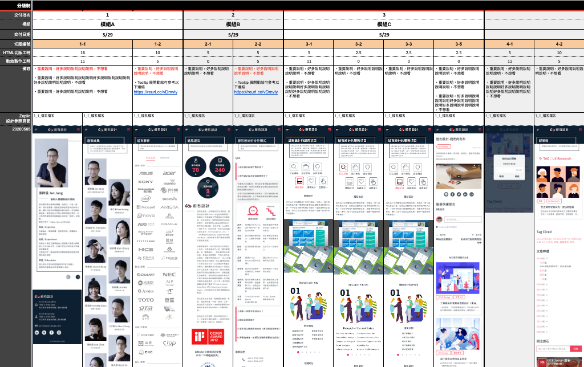This screenshot has height=367, width=584.
Task: Select Ian Jang large portrait photo
Action: [52, 163]
